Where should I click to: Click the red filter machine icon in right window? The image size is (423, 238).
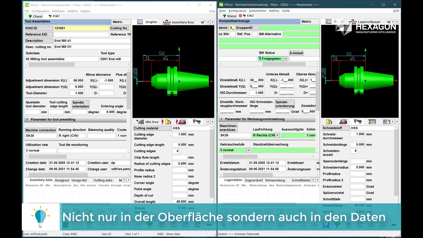[x=343, y=122]
